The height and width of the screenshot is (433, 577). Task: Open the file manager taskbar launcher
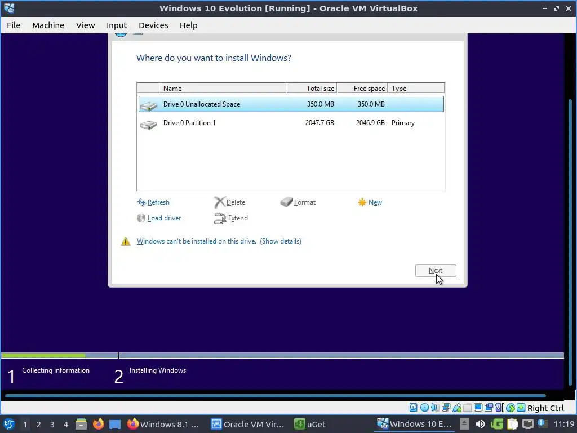81,424
